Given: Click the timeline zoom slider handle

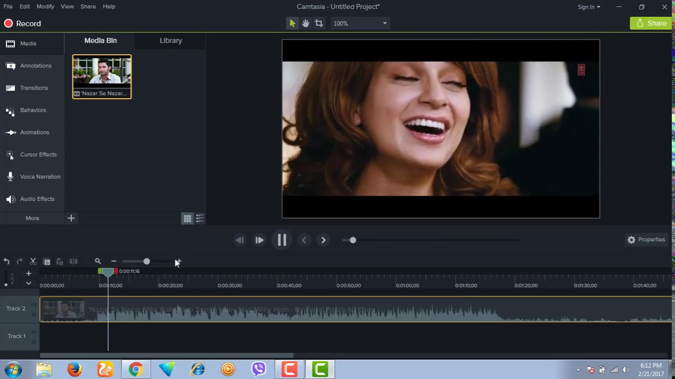Looking at the screenshot, I should pyautogui.click(x=147, y=261).
